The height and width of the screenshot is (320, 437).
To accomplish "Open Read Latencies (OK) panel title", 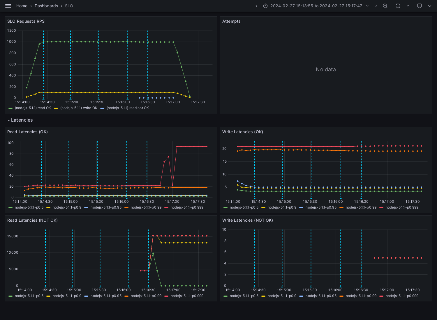I will (27, 132).
